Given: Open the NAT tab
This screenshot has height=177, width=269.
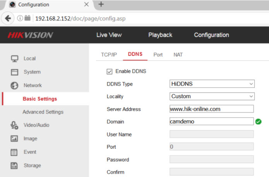Looking at the screenshot, I should click(178, 55).
